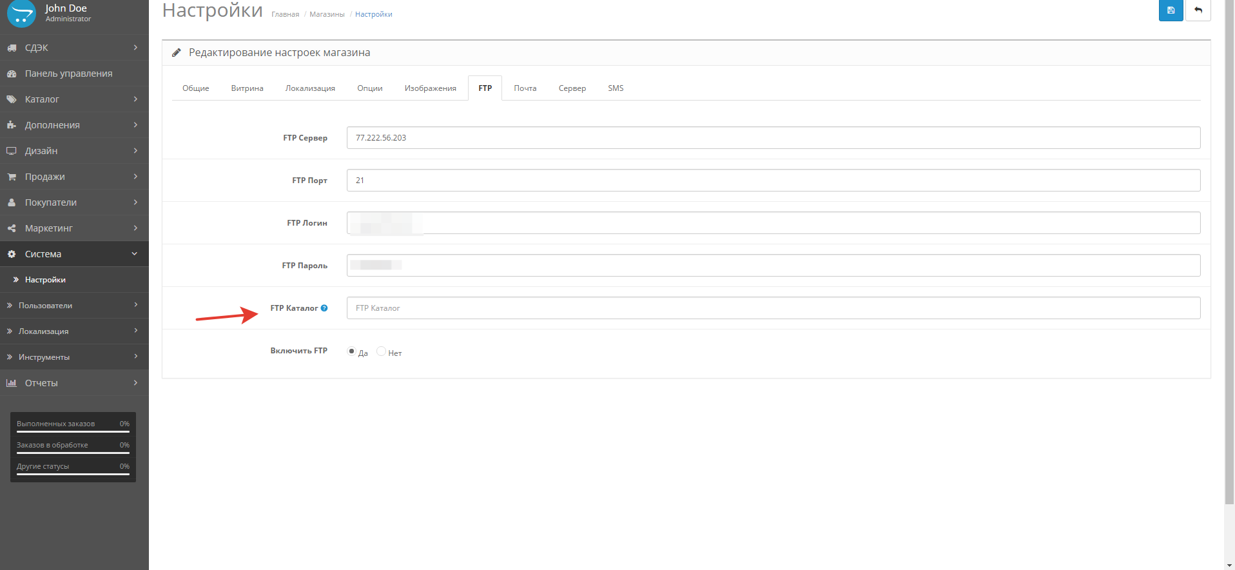
Task: Focus the FTP Сервер input field
Action: tap(773, 138)
